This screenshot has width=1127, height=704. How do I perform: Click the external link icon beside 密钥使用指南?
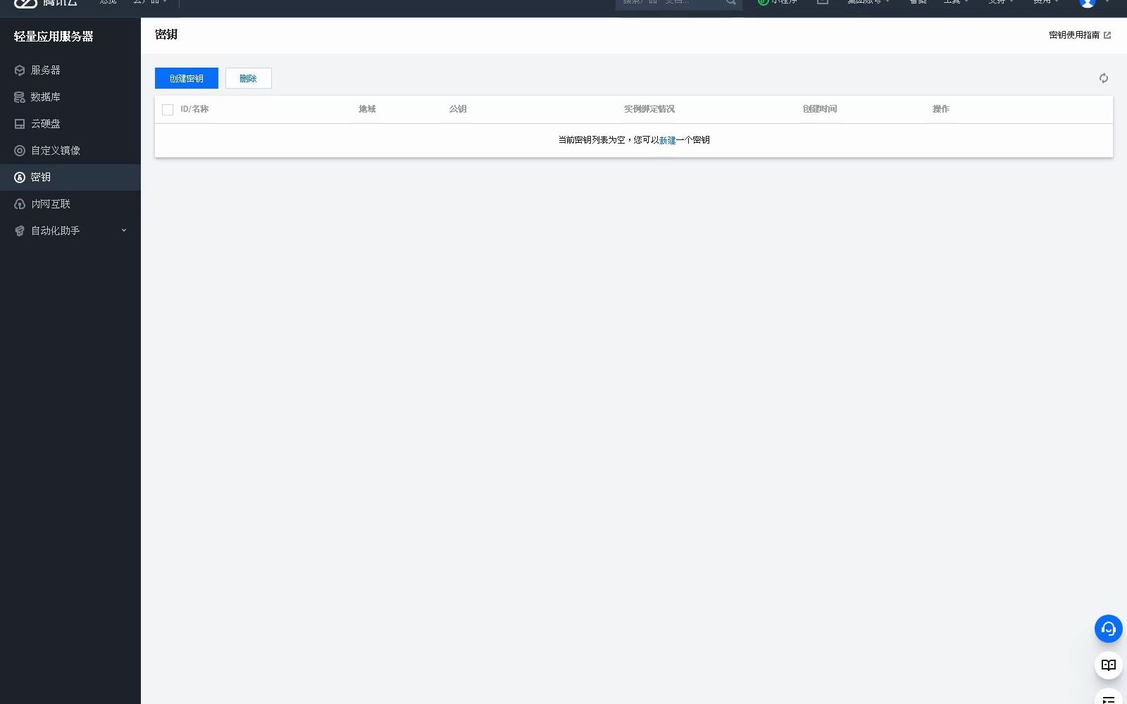tap(1107, 35)
